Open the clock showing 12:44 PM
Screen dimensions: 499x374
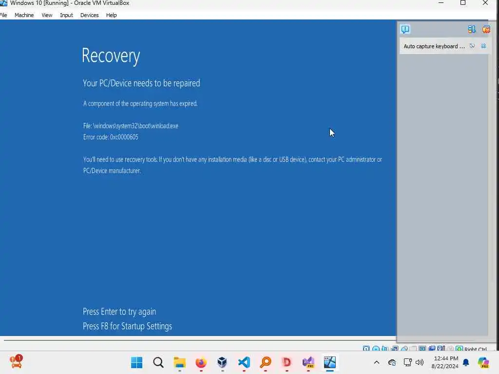pyautogui.click(x=445, y=362)
